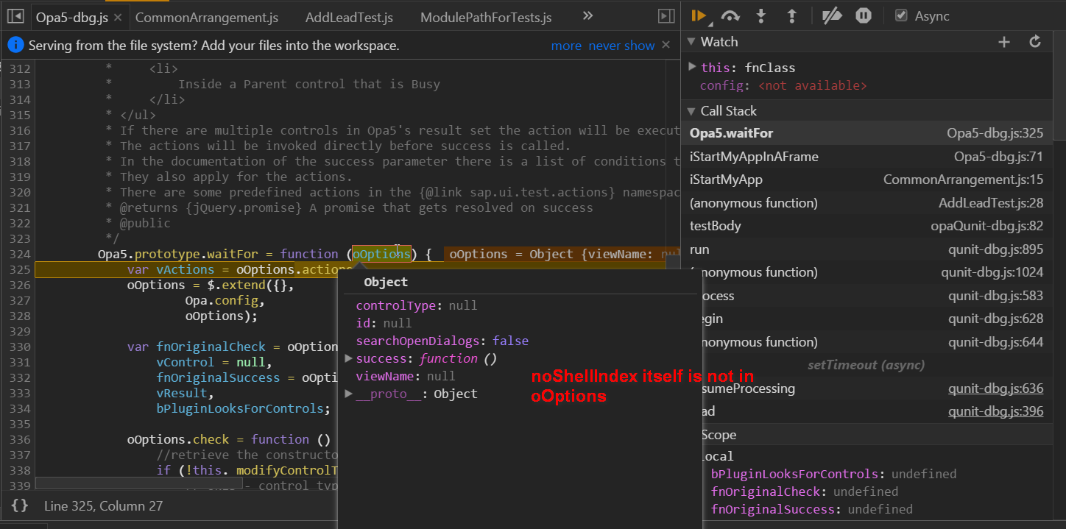
Task: Deactivate breakpoints
Action: tap(832, 15)
